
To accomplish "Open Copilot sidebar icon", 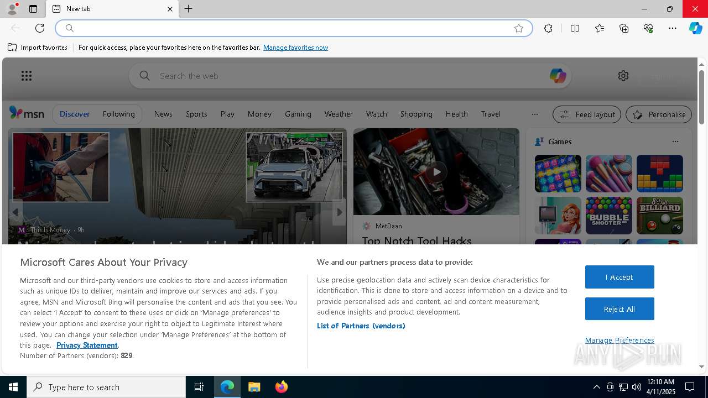I will coord(695,28).
